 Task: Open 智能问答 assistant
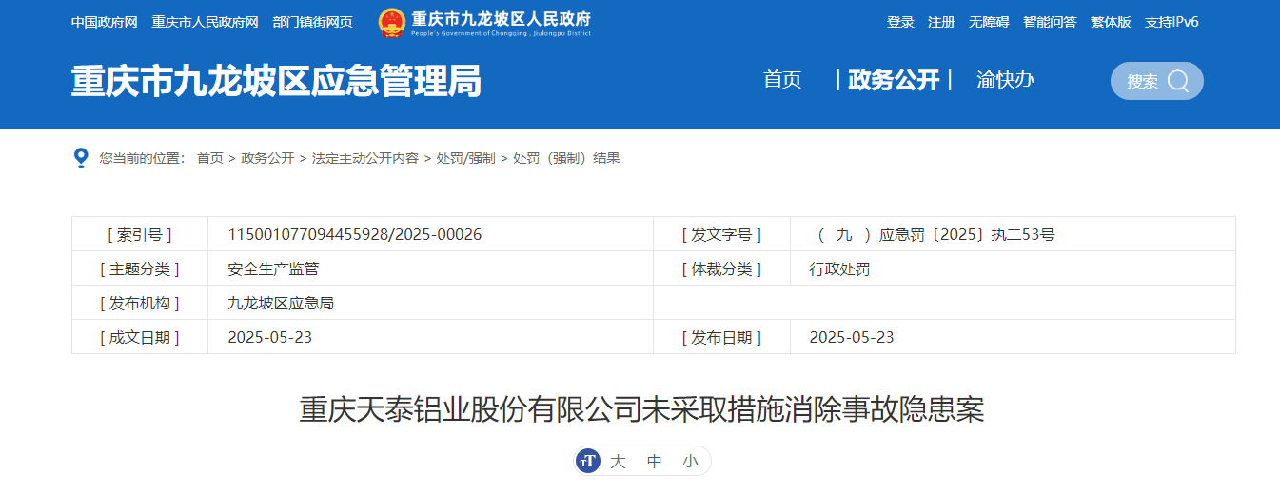pos(1050,22)
